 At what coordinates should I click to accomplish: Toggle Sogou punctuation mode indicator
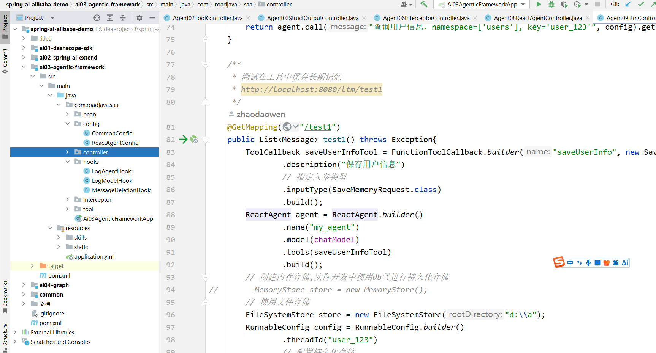(579, 263)
